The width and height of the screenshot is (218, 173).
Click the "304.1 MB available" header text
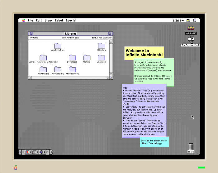pyautogui.click(x=102, y=38)
